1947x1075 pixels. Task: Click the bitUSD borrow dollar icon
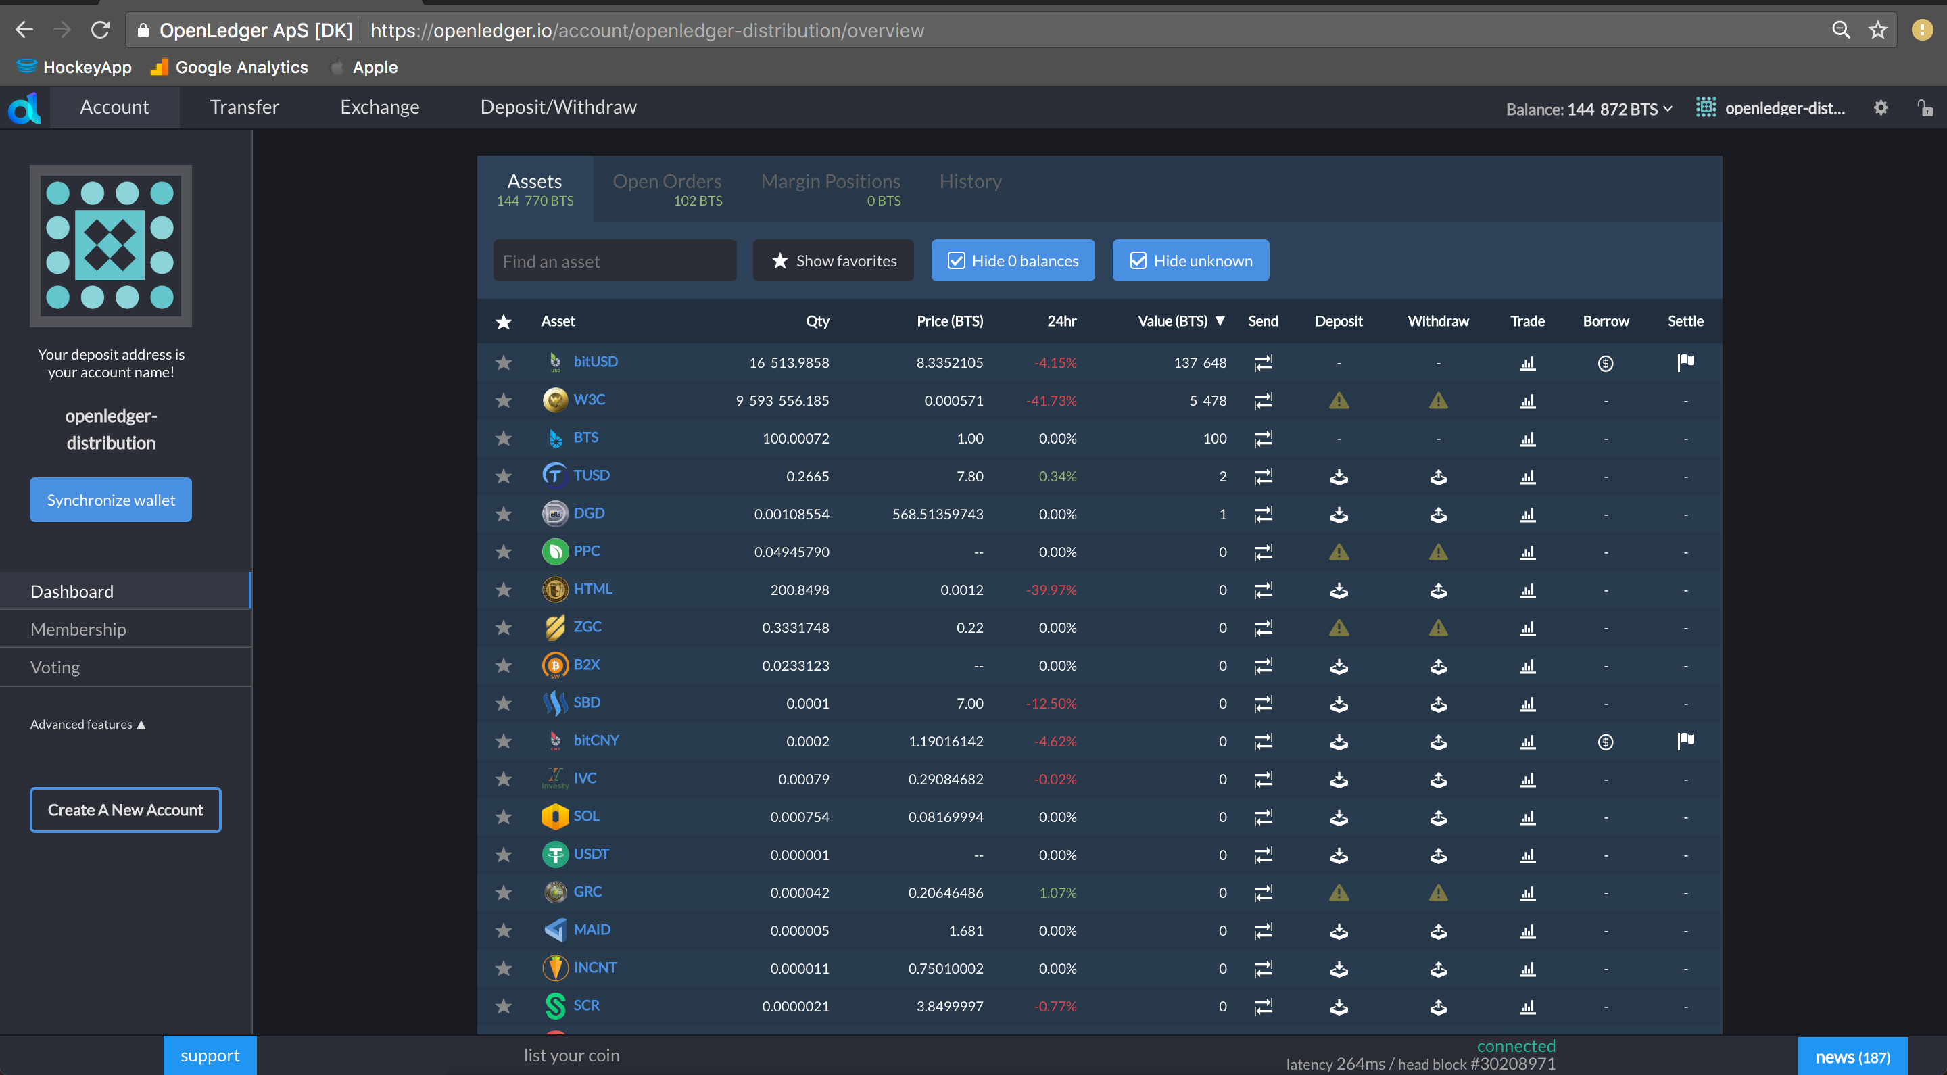[1606, 363]
